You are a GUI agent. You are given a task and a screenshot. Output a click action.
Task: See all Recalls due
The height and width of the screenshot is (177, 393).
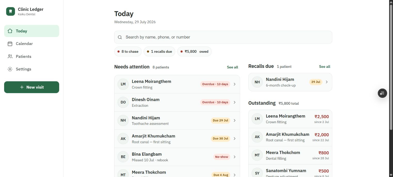pos(325,67)
